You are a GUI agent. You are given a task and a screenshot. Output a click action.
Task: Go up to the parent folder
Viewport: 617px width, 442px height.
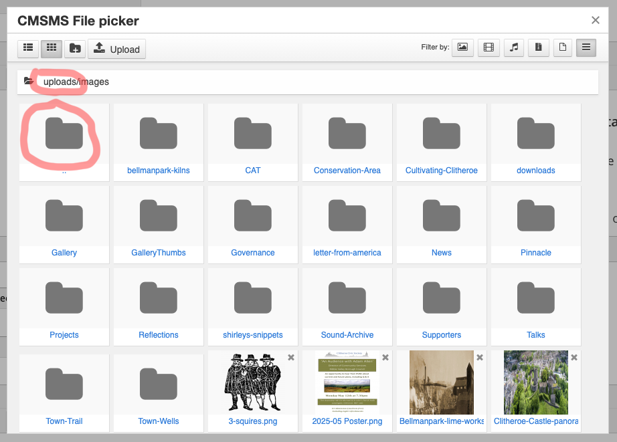click(64, 134)
